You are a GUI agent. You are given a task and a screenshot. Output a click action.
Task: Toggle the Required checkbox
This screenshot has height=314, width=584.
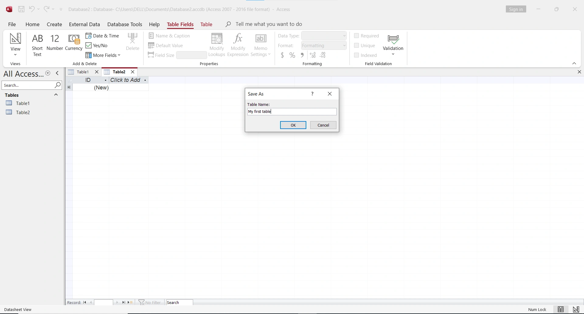tap(356, 36)
